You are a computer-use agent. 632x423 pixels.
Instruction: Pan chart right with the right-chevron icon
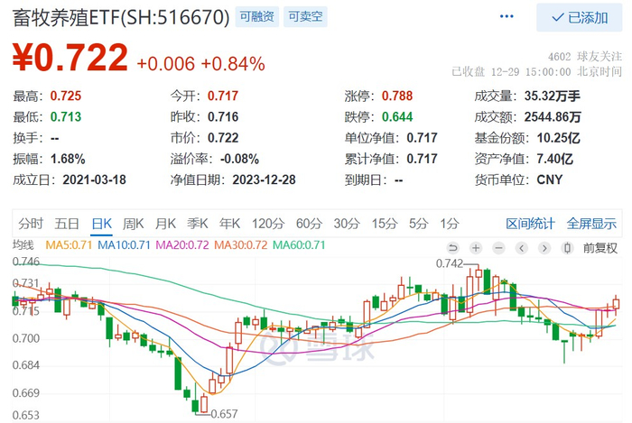(x=544, y=248)
